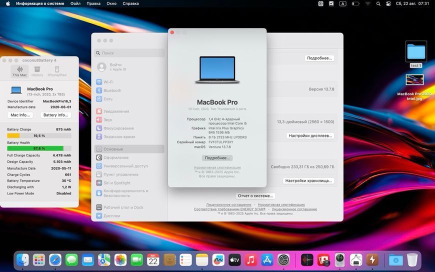Click Spotlight search icon in menu bar

pyautogui.click(x=378, y=3)
